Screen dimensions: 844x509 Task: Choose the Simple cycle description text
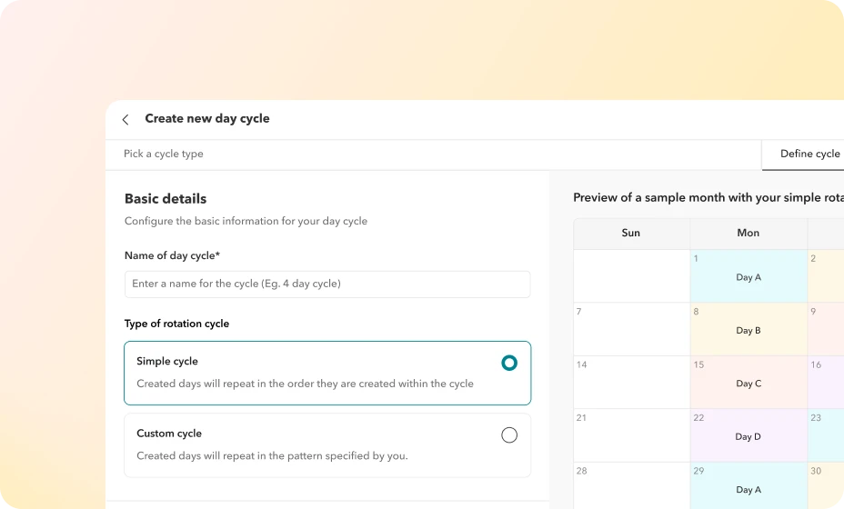tap(306, 384)
